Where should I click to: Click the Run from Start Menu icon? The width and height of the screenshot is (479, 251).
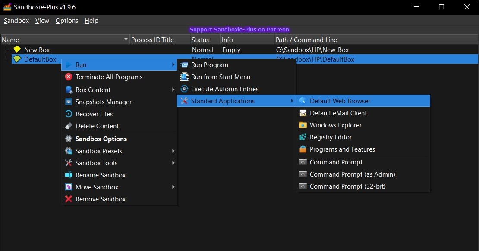click(184, 77)
